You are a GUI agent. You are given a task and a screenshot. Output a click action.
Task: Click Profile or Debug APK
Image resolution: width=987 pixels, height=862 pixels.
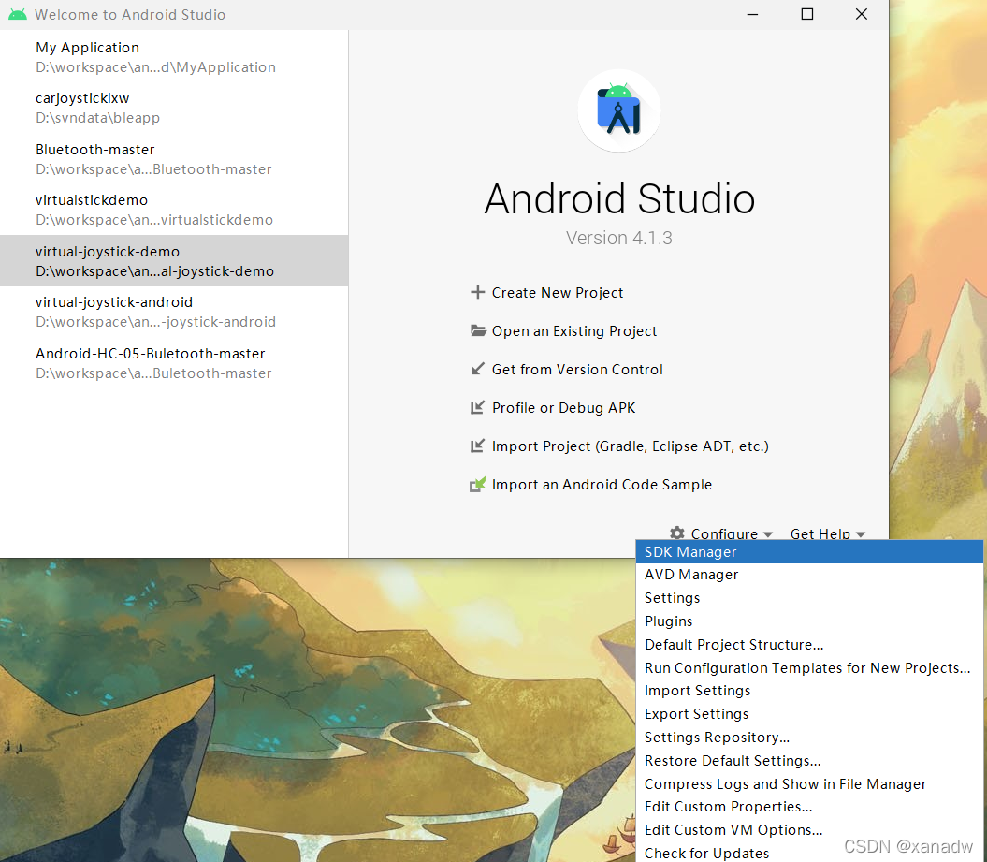point(563,408)
